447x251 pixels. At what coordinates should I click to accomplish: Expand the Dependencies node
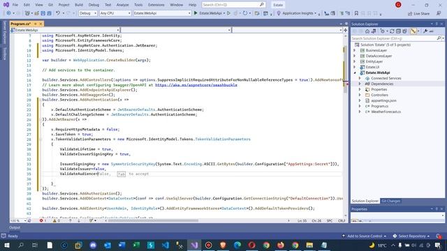pos(360,84)
